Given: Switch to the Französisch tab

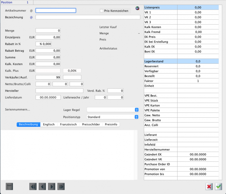Looking at the screenshot, I should (68, 124).
